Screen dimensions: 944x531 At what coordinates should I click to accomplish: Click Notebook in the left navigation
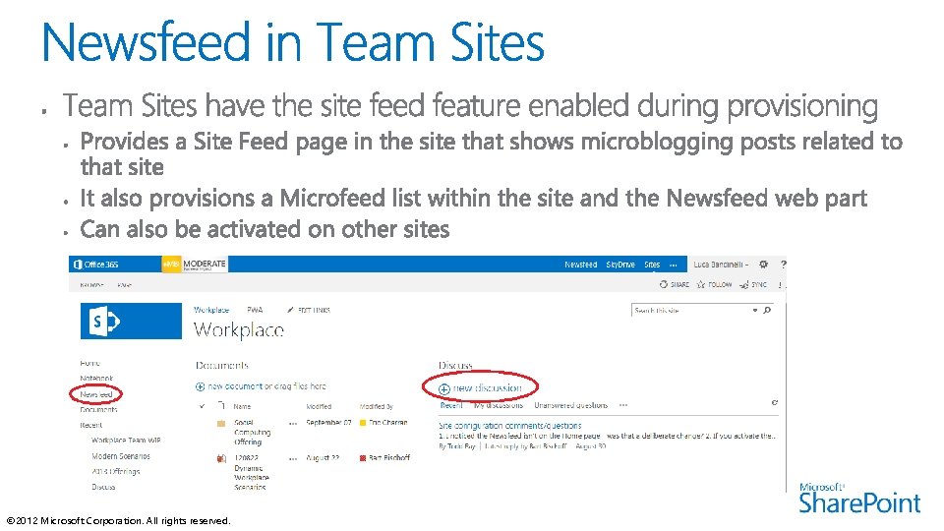96,378
